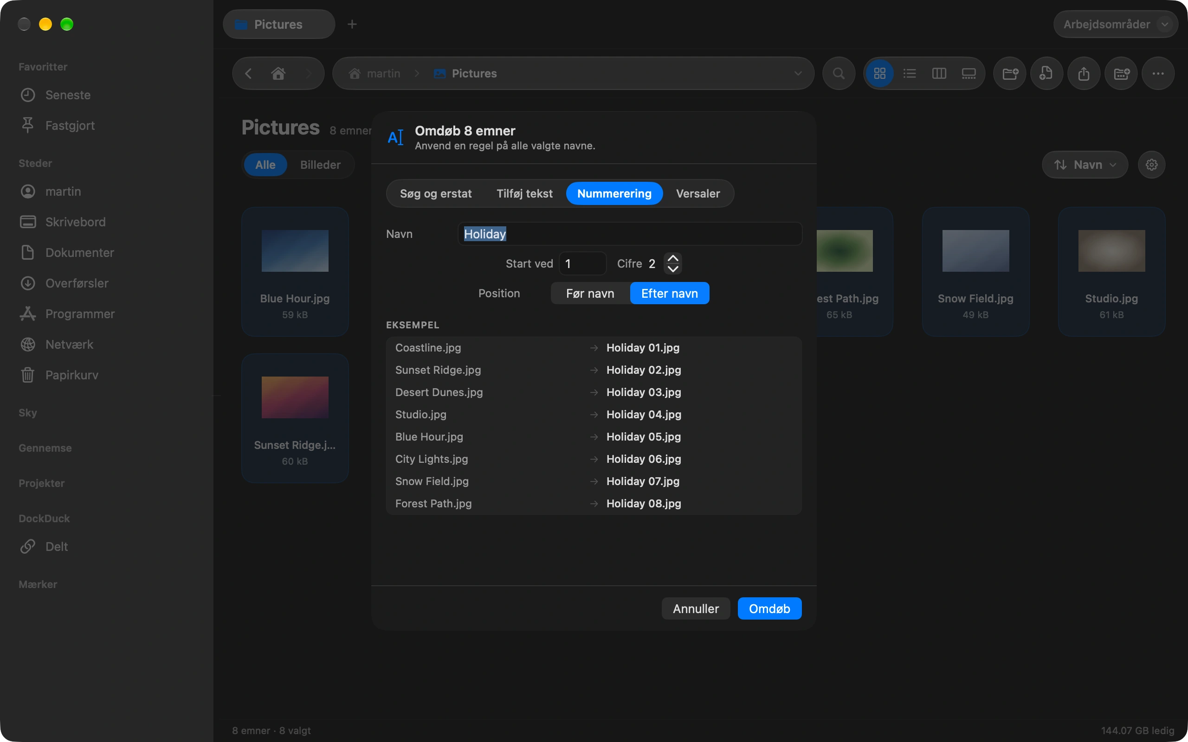Click the back navigation arrow
This screenshot has width=1188, height=742.
248,74
